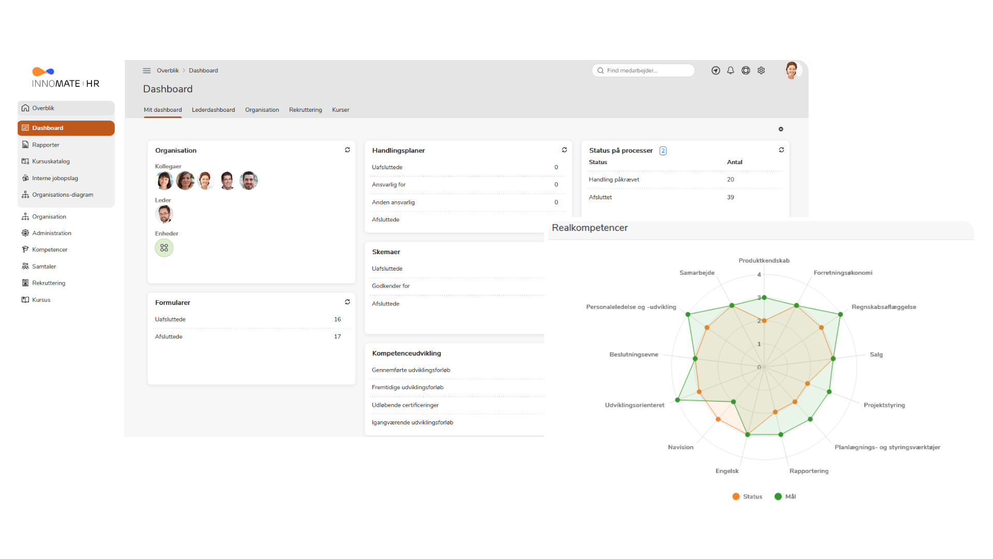993x559 pixels.
Task: Select the Samtaler people icon
Action: click(x=25, y=266)
